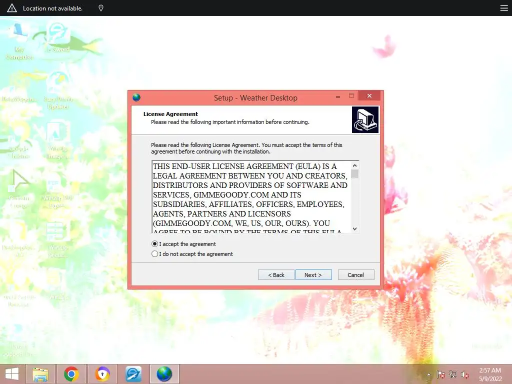Select the Winzip PDF Express desktop icon
The height and width of the screenshot is (384, 512).
tap(58, 190)
